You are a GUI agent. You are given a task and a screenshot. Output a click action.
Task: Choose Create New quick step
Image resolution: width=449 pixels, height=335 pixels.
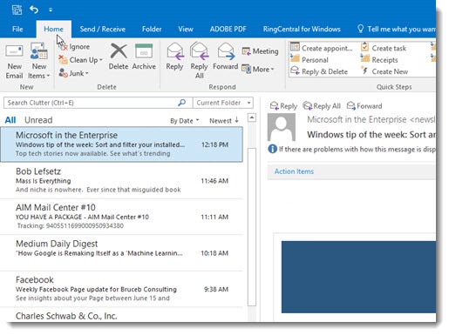pos(384,71)
